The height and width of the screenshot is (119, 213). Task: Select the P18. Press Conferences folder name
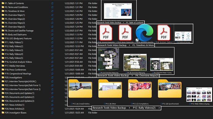click(15, 70)
